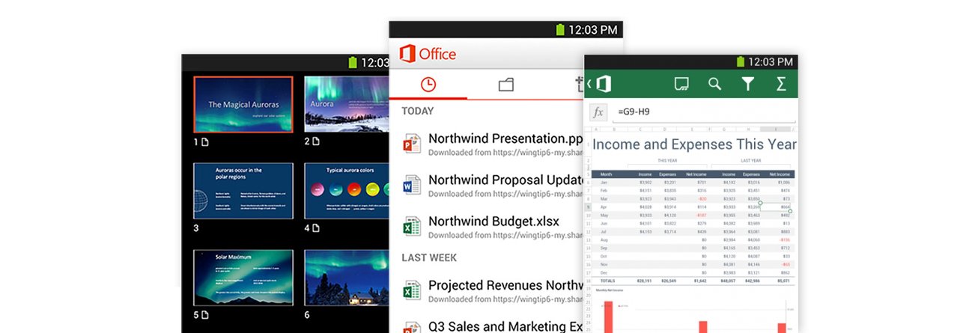Tap the Office back button in Excel
Screen dimensions: 972x333
(x=600, y=84)
